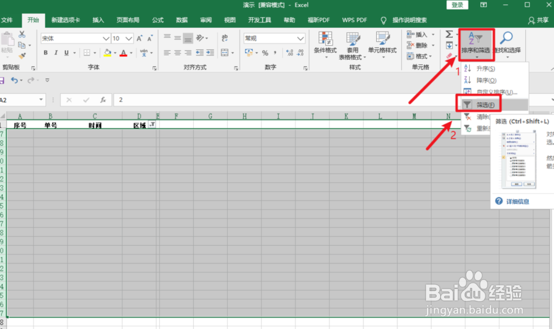Switch to the 插入 ribbon tab
The height and width of the screenshot is (329, 554).
[98, 20]
